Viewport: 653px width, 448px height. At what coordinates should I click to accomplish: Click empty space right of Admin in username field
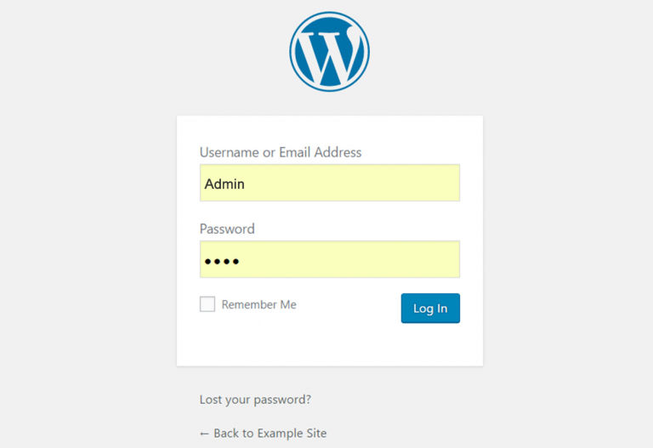coord(354,184)
